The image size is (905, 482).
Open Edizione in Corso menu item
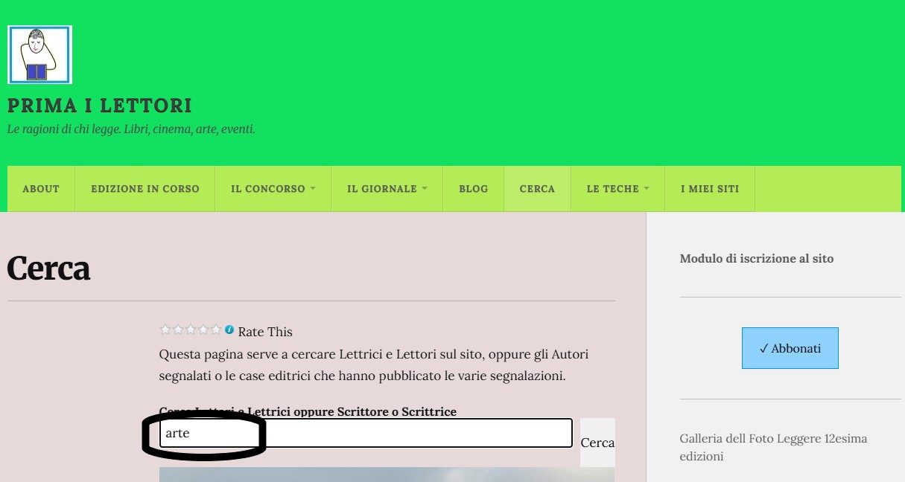145,189
